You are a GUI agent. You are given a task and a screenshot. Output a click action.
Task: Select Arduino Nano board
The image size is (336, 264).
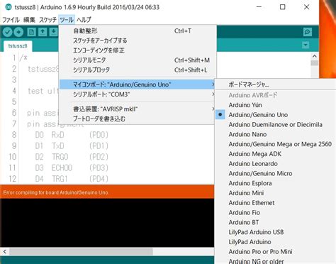(247, 134)
